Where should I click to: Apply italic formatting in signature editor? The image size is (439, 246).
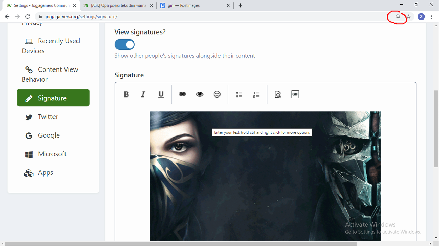coord(143,94)
